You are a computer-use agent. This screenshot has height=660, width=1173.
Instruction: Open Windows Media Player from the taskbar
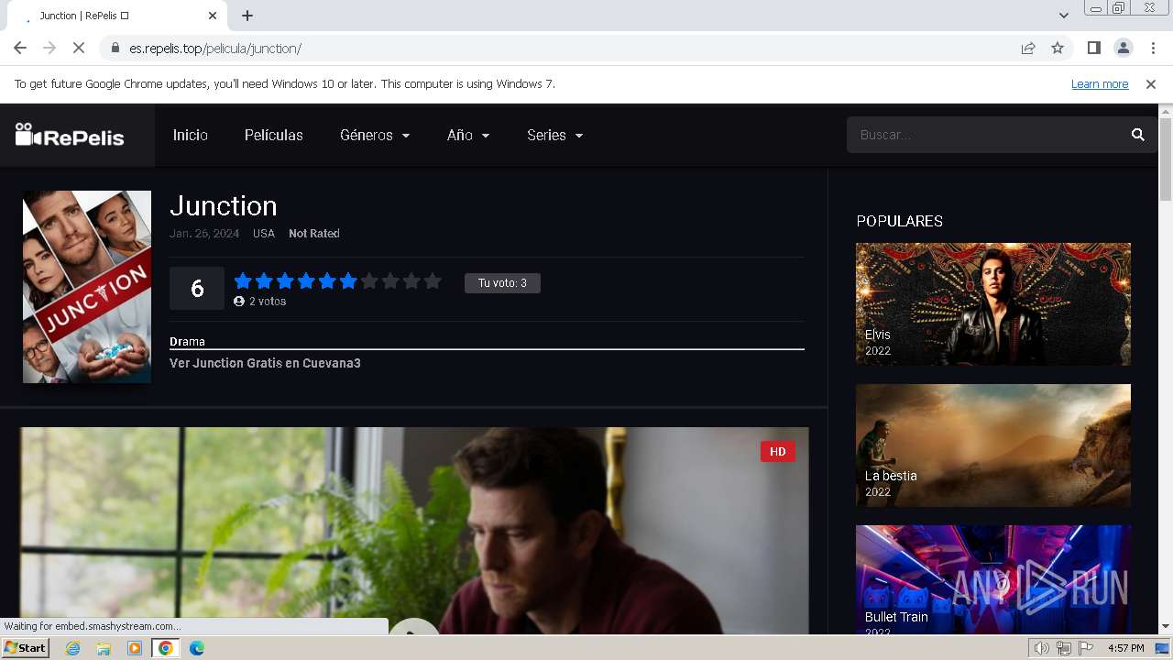[x=135, y=648]
